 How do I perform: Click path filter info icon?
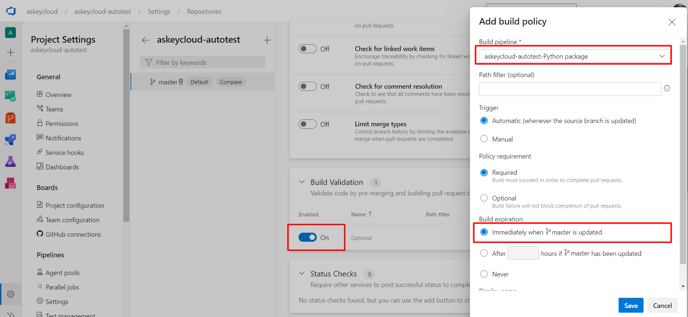pyautogui.click(x=667, y=88)
